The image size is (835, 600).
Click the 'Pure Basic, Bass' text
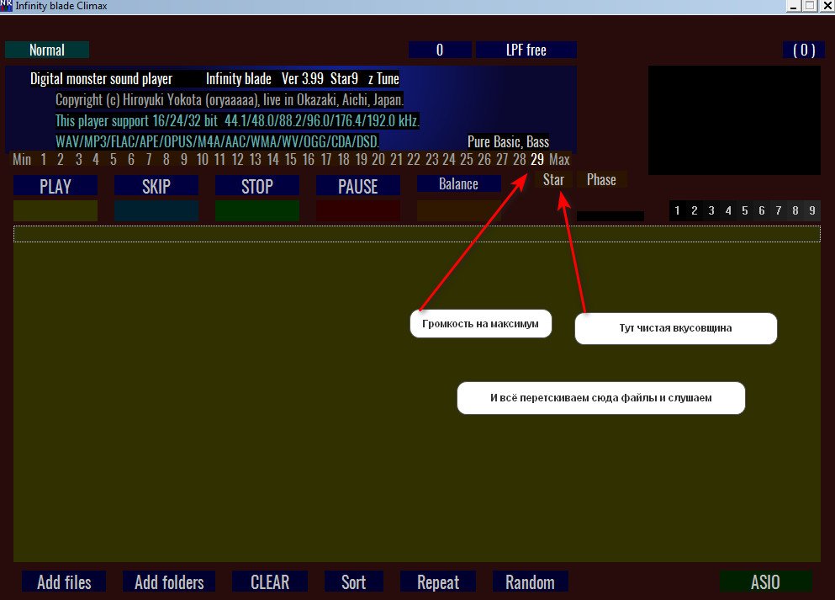(508, 141)
